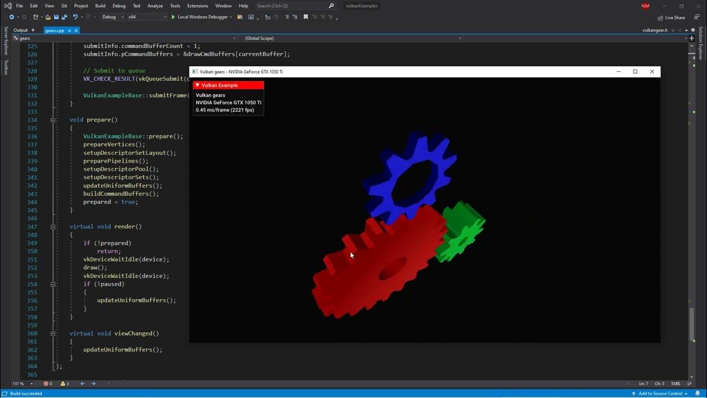Click the Undo icon in the toolbar
707x398 pixels.
tap(76, 17)
